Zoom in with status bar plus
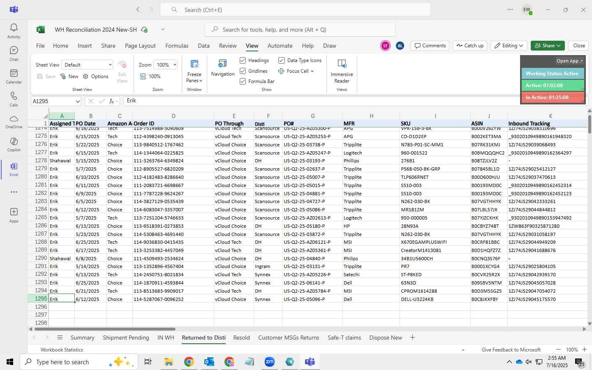The width and height of the screenshot is (592, 370). pos(584,349)
